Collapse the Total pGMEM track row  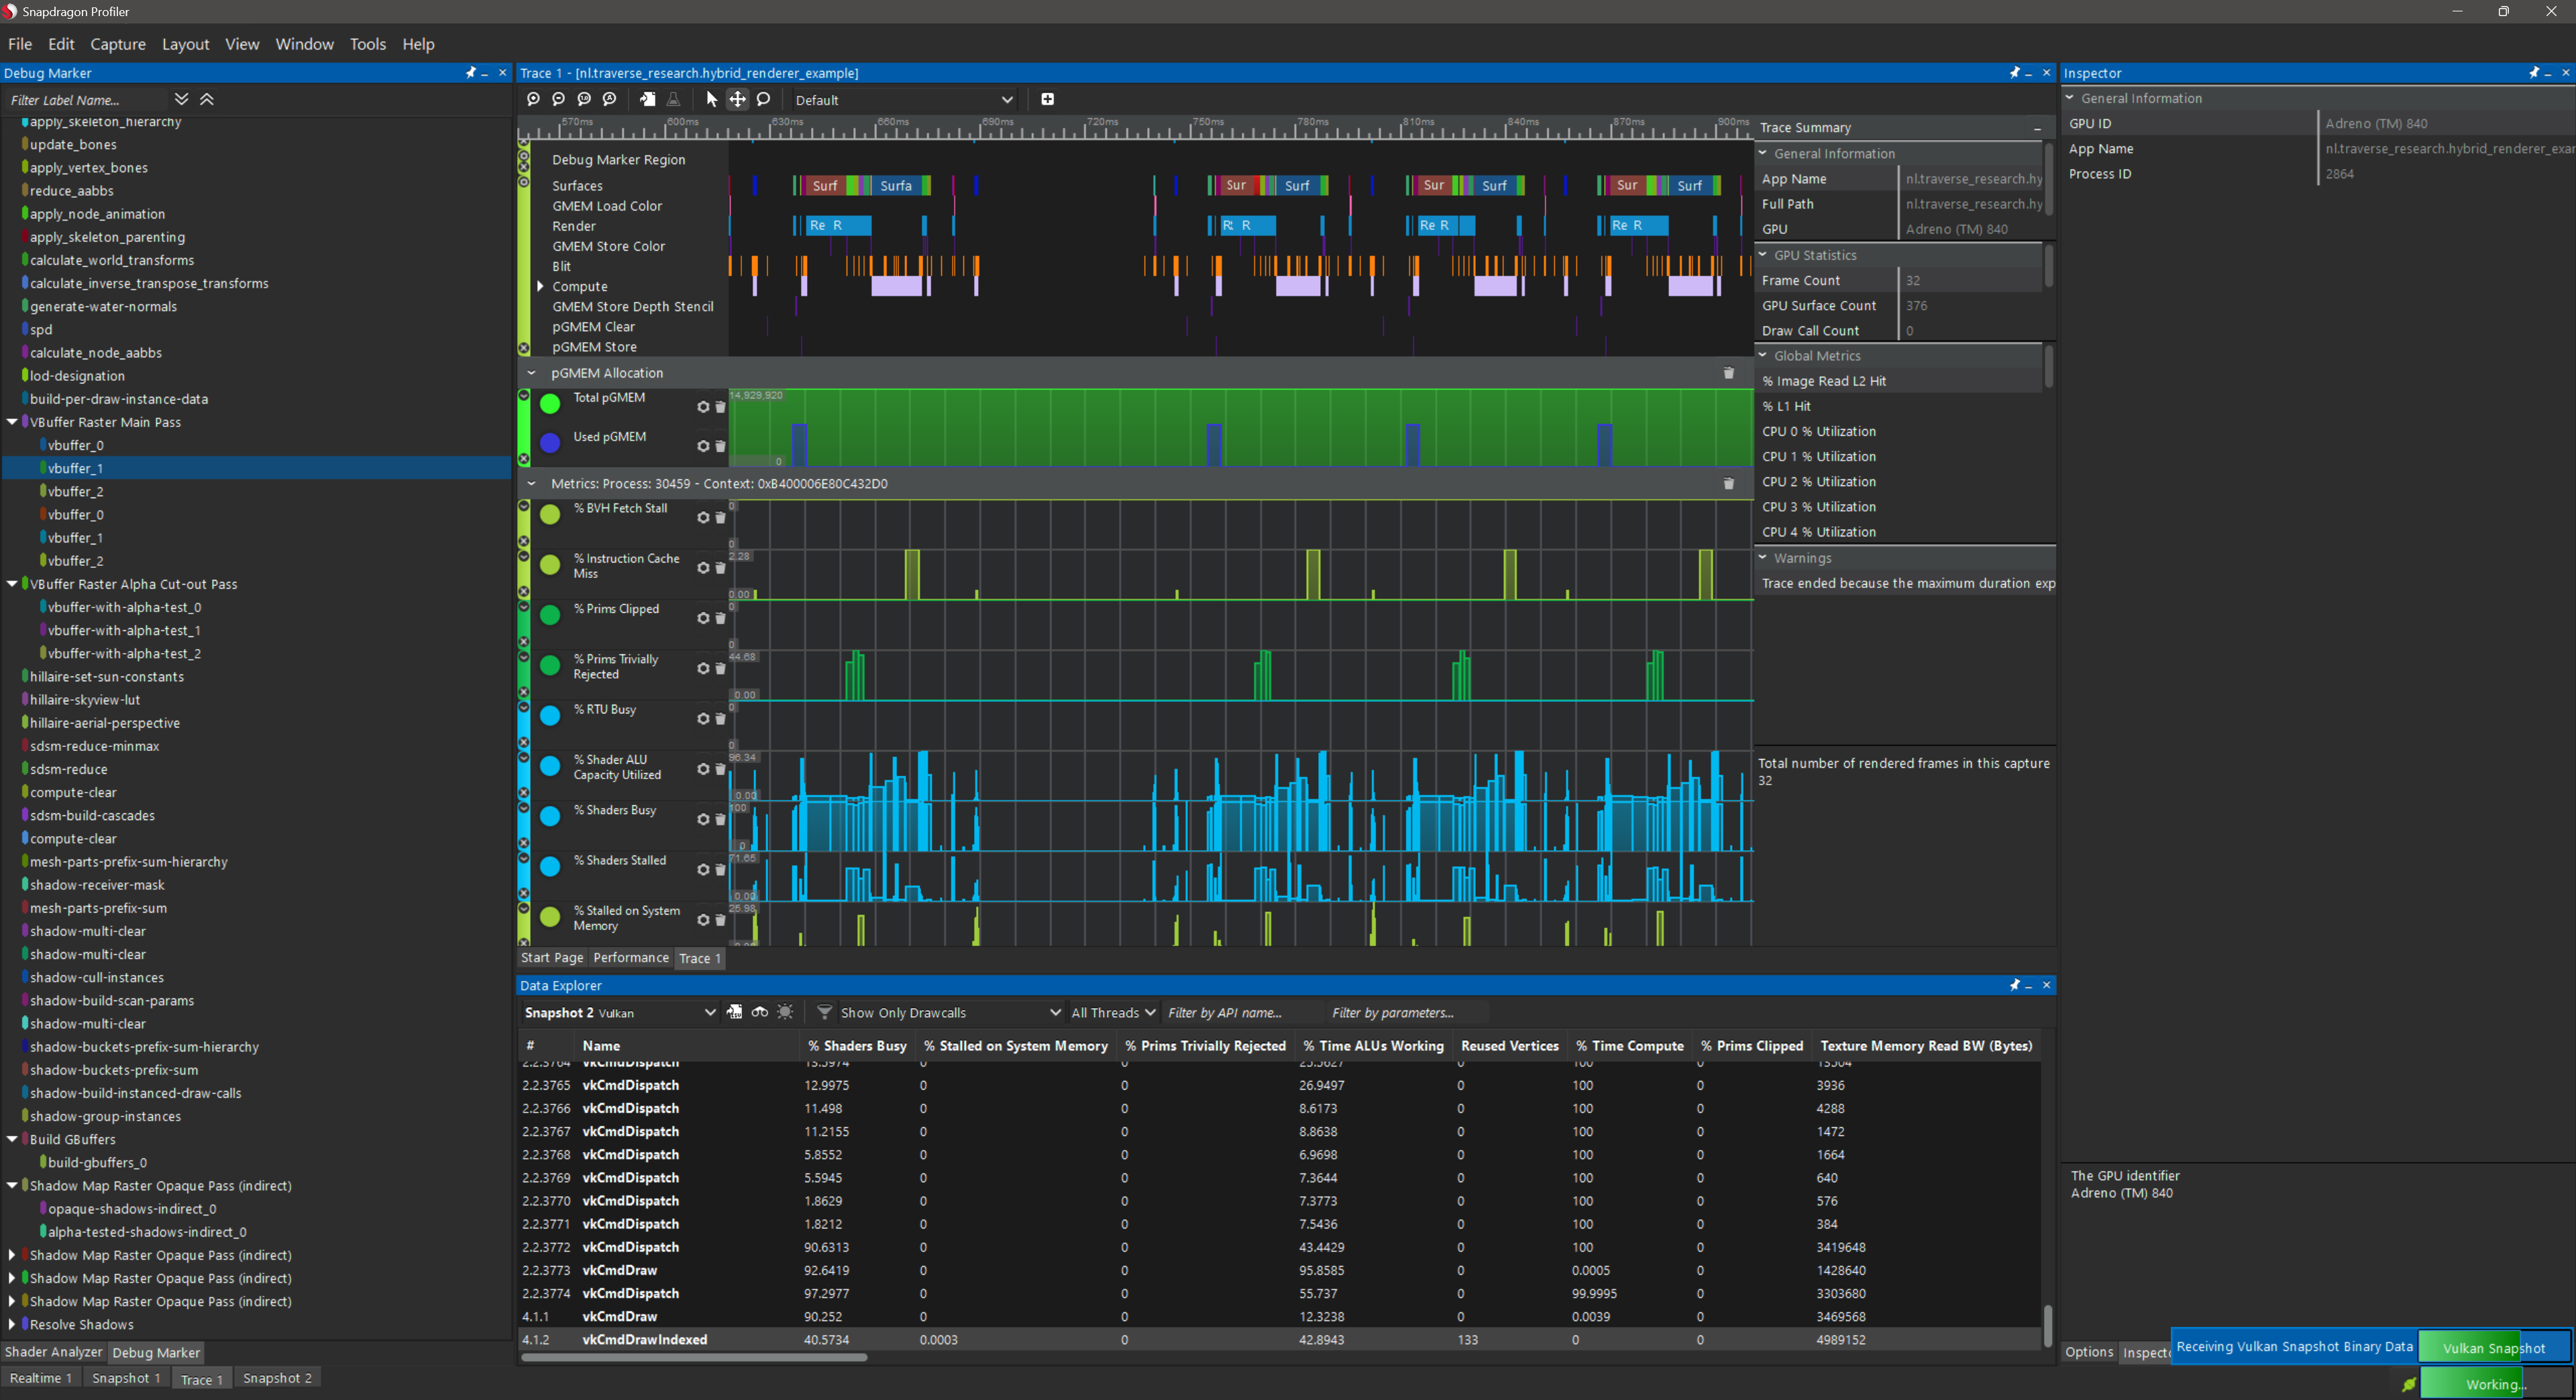pos(523,396)
